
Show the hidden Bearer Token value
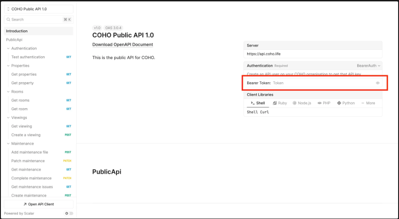click(x=378, y=83)
